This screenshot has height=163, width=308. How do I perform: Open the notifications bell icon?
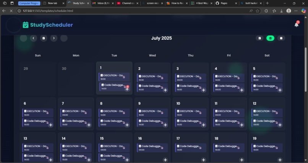(297, 25)
